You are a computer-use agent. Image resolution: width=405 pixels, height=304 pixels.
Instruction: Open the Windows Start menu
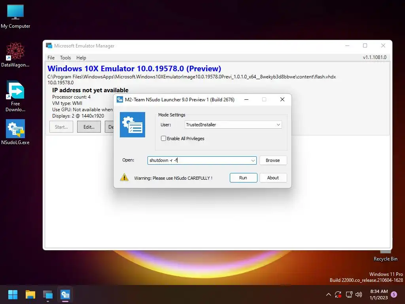pyautogui.click(x=13, y=294)
